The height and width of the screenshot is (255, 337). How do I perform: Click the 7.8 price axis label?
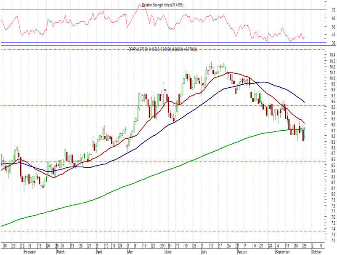pyautogui.click(x=333, y=206)
